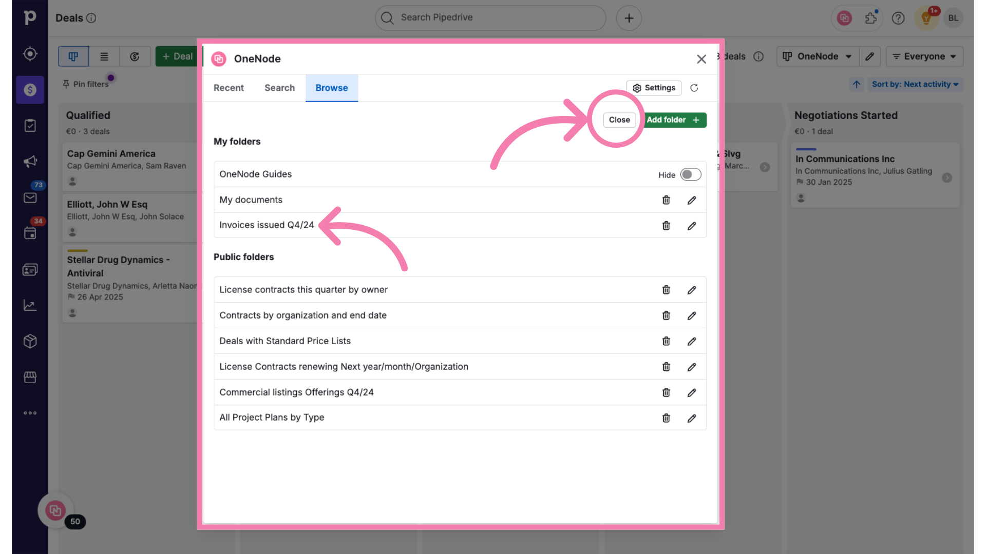Edit Commercial listings Offerings Q4/24 folder
Image resolution: width=986 pixels, height=554 pixels.
click(x=692, y=392)
